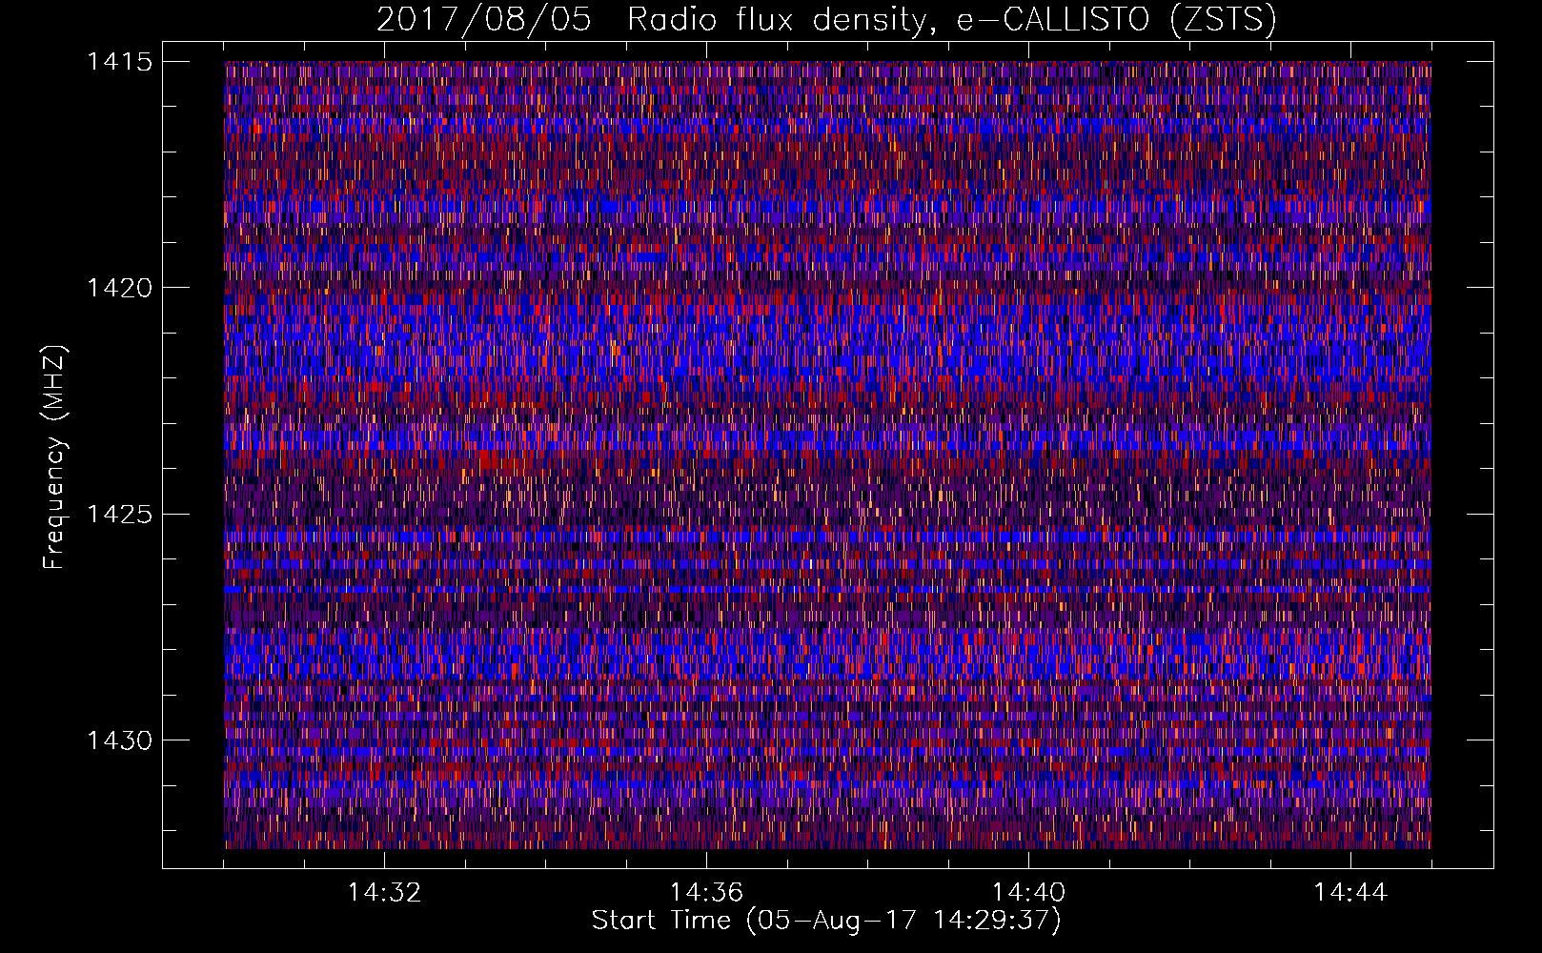Click the 14:36 time tick label
1542x953 pixels.
pyautogui.click(x=706, y=892)
